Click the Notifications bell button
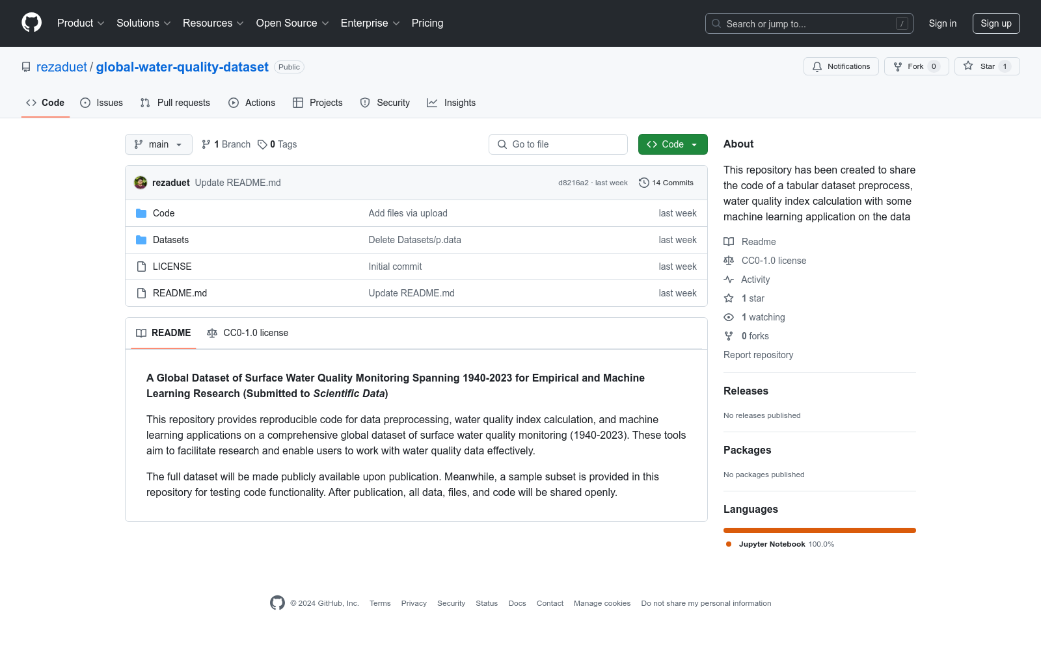Viewport: 1041px width, 650px height. 841,66
